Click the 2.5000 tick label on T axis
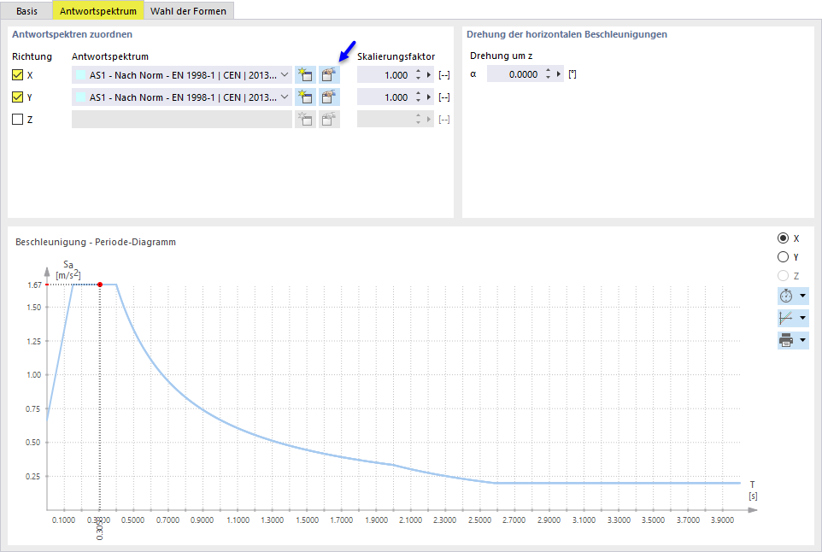 [x=479, y=520]
